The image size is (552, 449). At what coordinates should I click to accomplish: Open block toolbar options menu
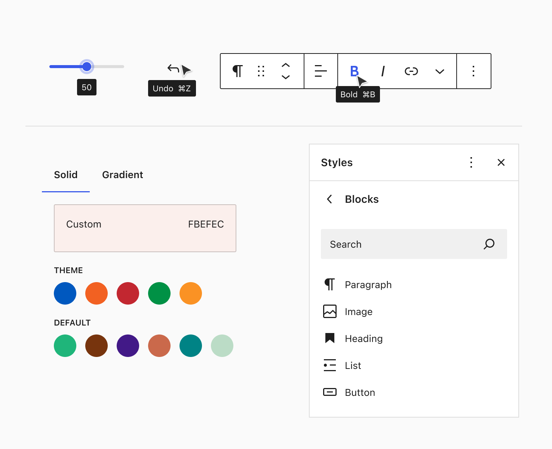pyautogui.click(x=473, y=71)
